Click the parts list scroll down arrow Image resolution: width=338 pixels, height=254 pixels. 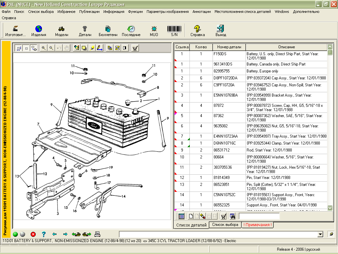[330, 208]
